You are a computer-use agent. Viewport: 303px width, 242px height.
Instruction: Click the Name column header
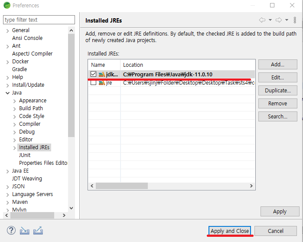pos(104,65)
